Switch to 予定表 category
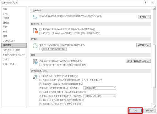The height and width of the screenshot is (114, 157). [14, 18]
